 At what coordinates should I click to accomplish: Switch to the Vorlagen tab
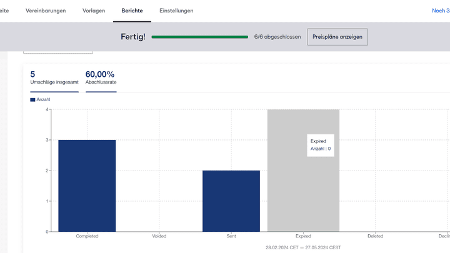94,11
